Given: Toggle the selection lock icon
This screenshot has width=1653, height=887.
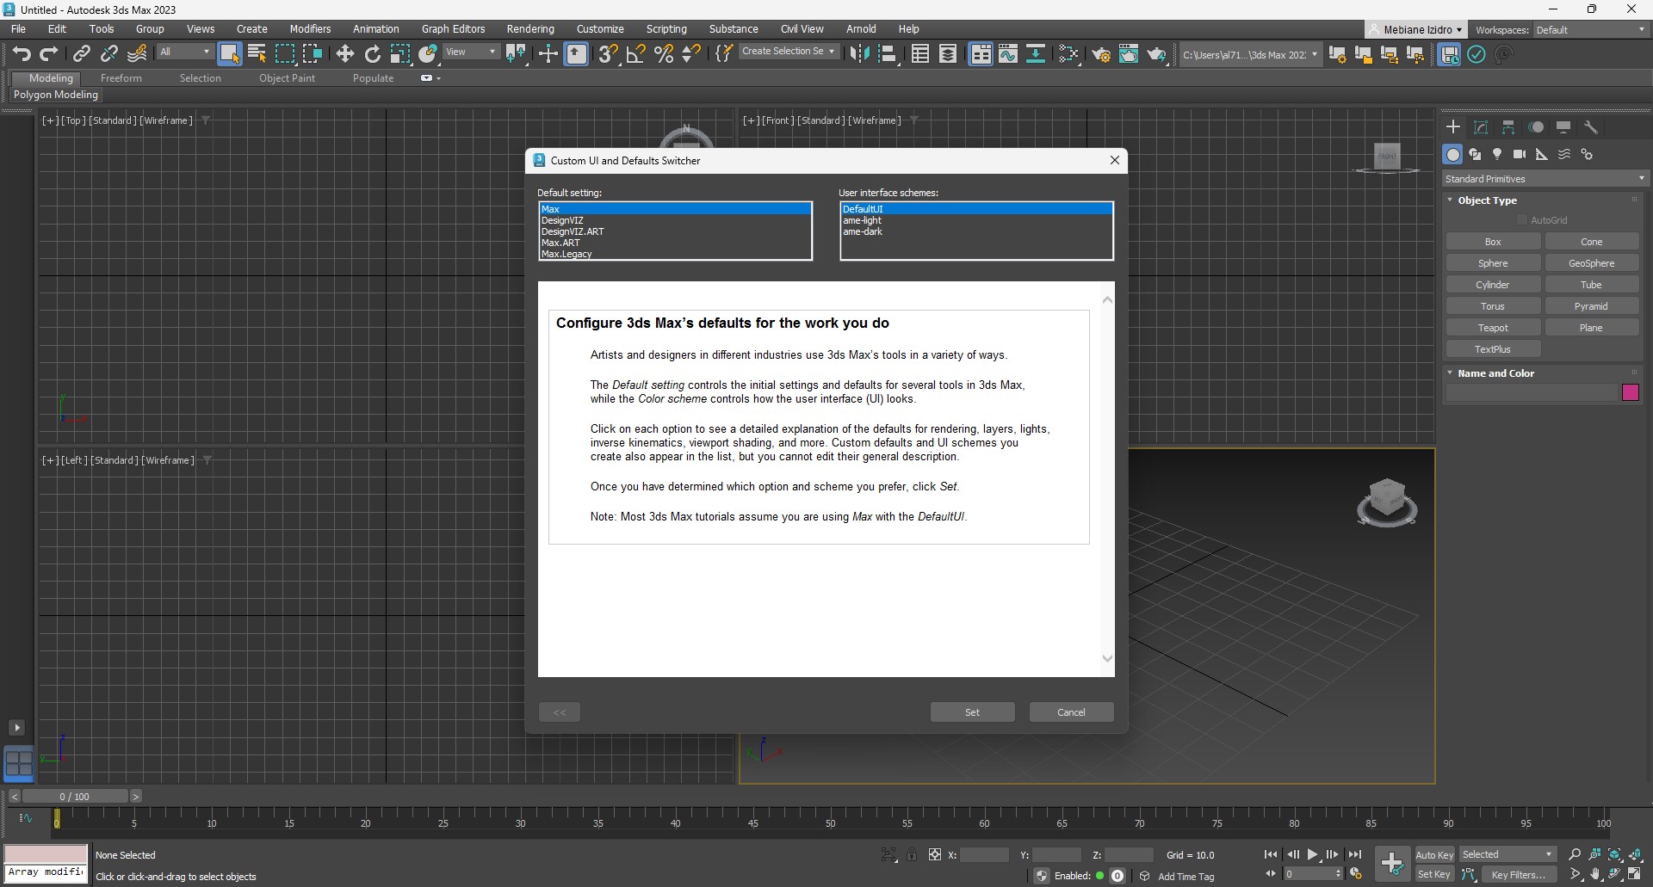Looking at the screenshot, I should pos(912,854).
